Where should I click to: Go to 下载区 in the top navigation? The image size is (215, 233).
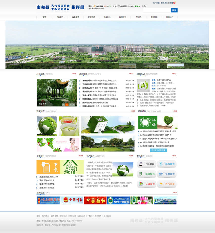[x=138, y=17]
